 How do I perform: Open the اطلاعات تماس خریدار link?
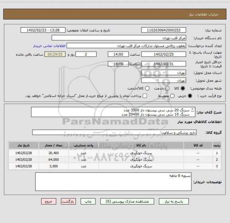tap(49, 46)
